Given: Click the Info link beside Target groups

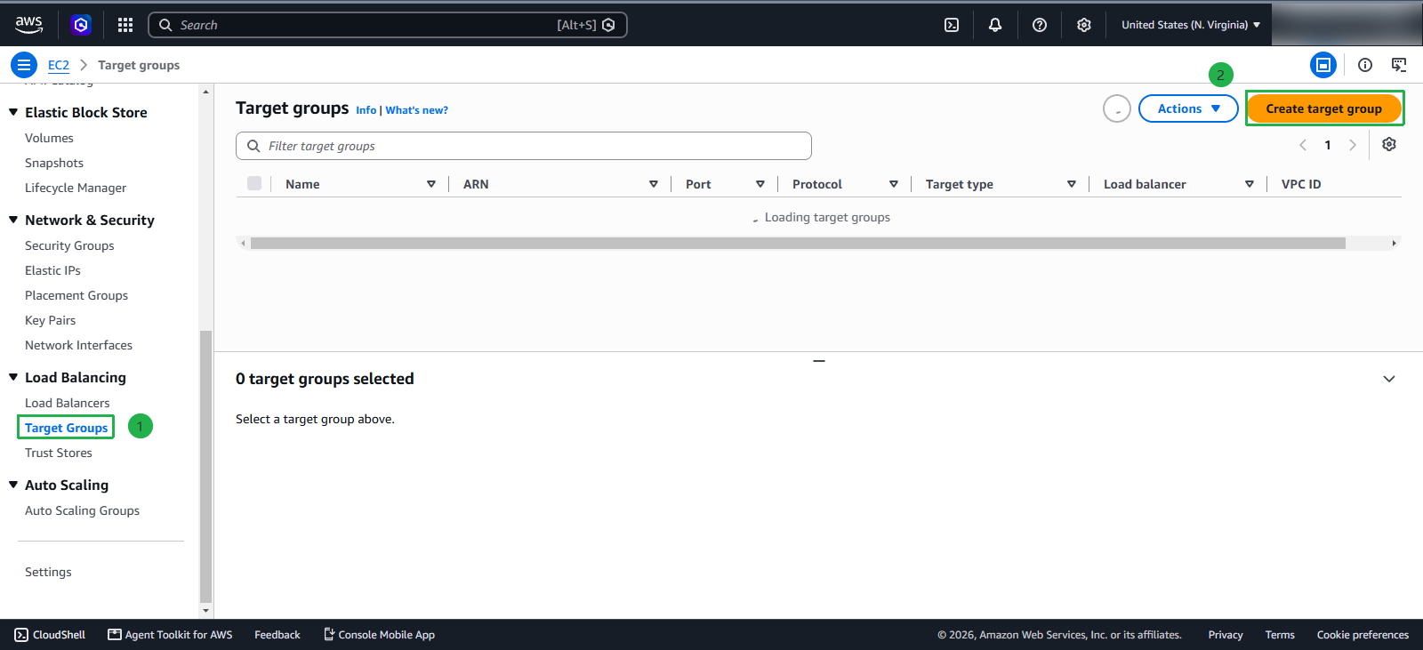Looking at the screenshot, I should pyautogui.click(x=366, y=110).
